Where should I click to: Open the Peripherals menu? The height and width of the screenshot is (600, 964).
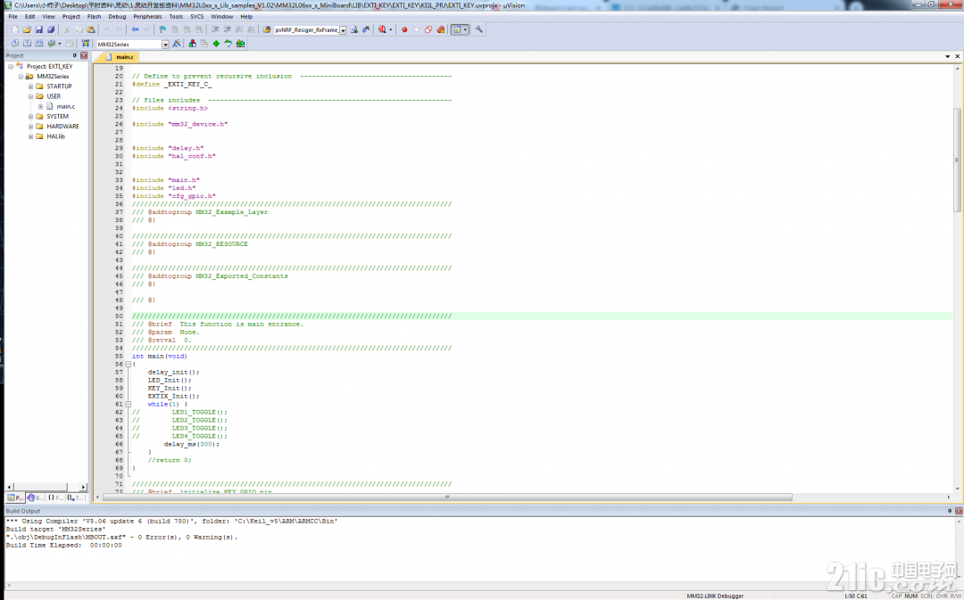click(x=147, y=17)
